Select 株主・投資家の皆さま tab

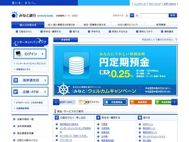94,25
